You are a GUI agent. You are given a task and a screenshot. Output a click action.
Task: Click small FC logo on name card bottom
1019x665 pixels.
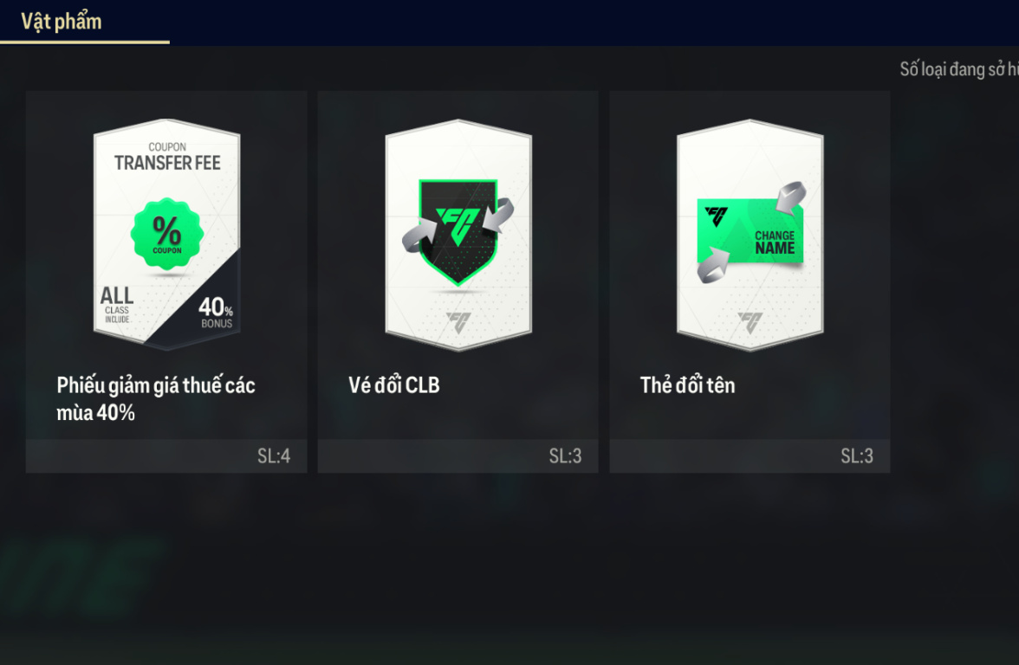pos(750,321)
